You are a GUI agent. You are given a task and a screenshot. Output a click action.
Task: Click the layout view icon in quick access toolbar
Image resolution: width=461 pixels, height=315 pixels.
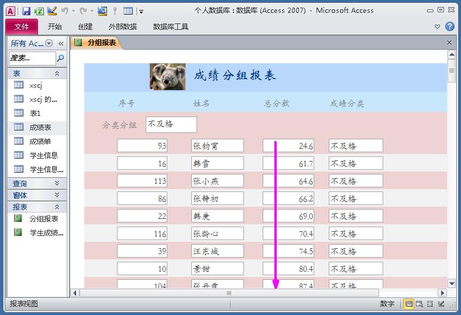[x=102, y=11]
